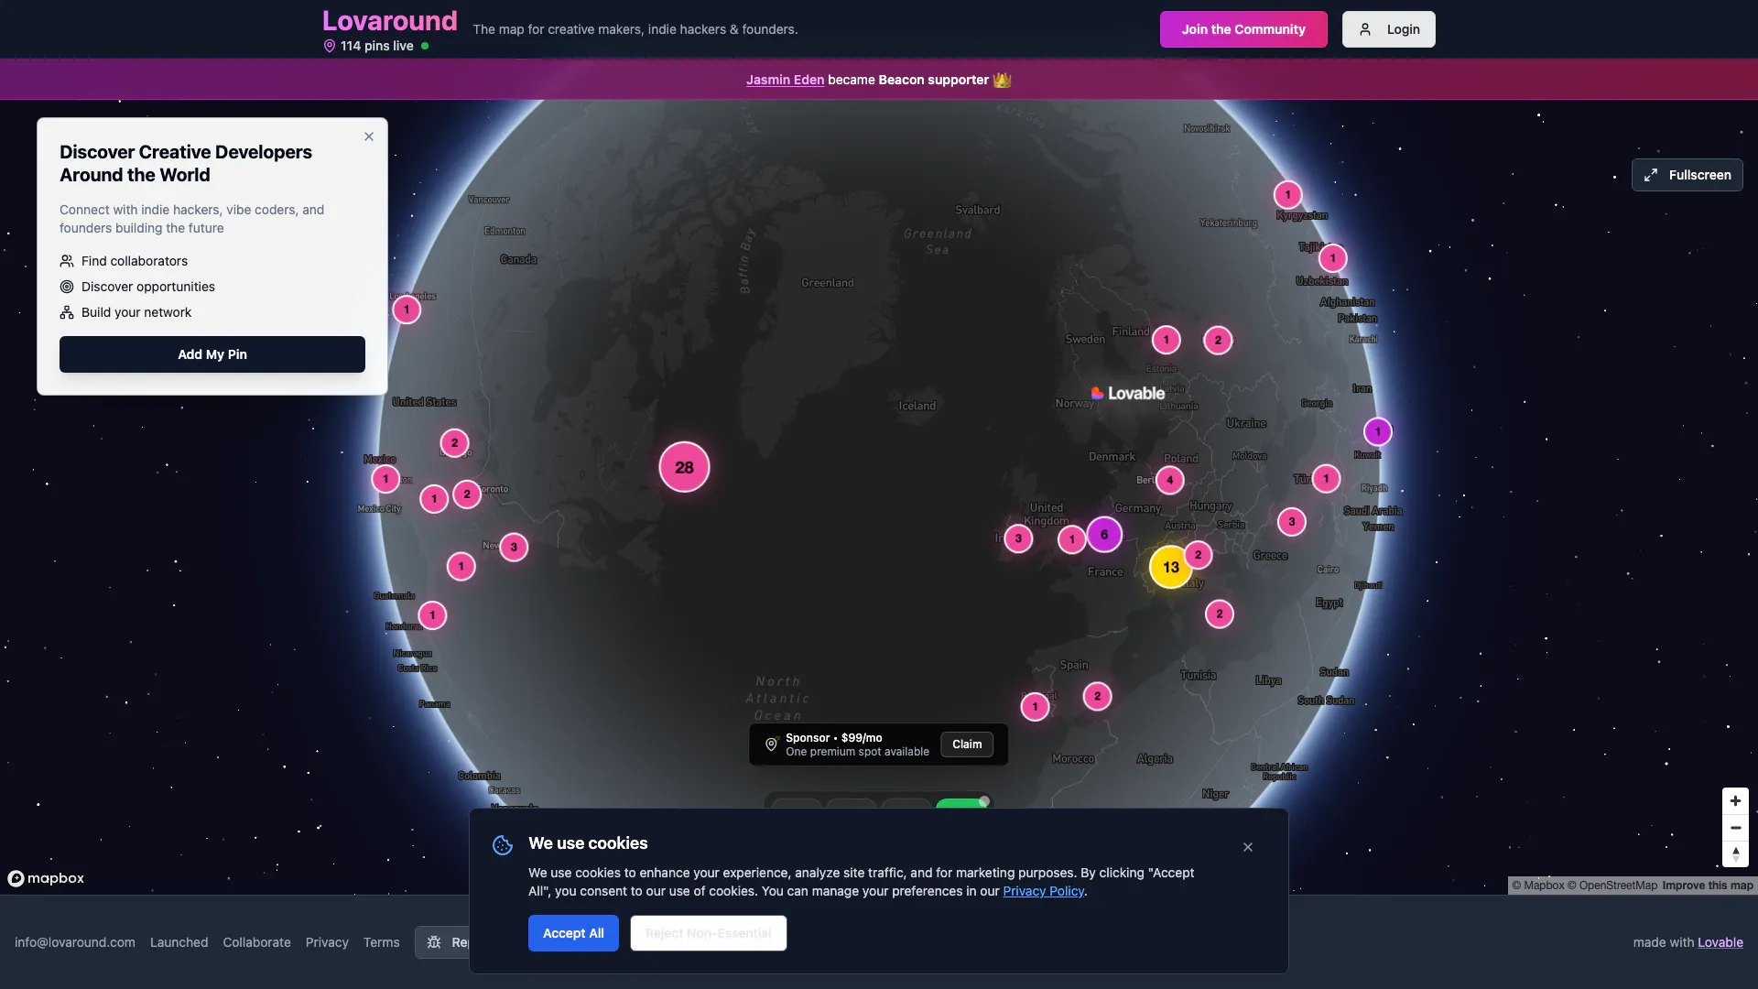Zoom in on the map
The height and width of the screenshot is (989, 1758).
click(1735, 801)
